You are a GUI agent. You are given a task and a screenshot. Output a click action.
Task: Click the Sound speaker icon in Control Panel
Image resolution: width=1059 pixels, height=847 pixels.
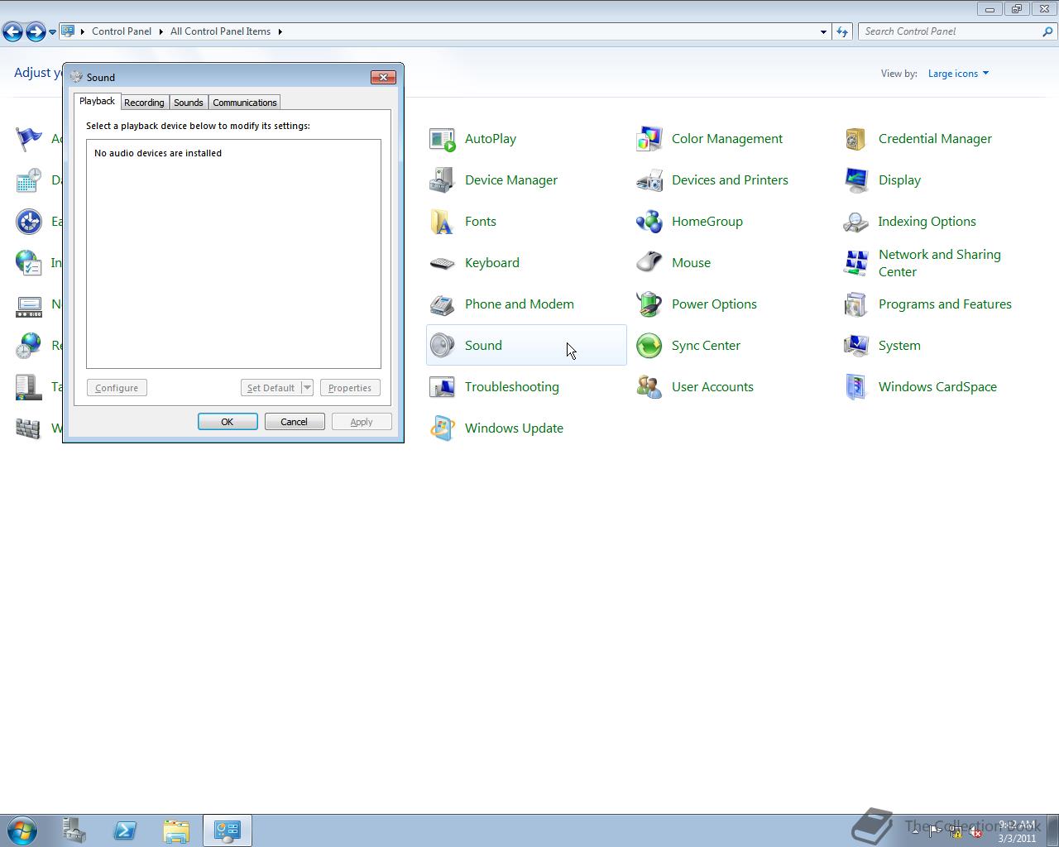click(x=442, y=346)
